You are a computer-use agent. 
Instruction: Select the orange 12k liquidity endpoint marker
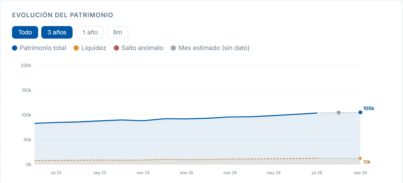360,158
